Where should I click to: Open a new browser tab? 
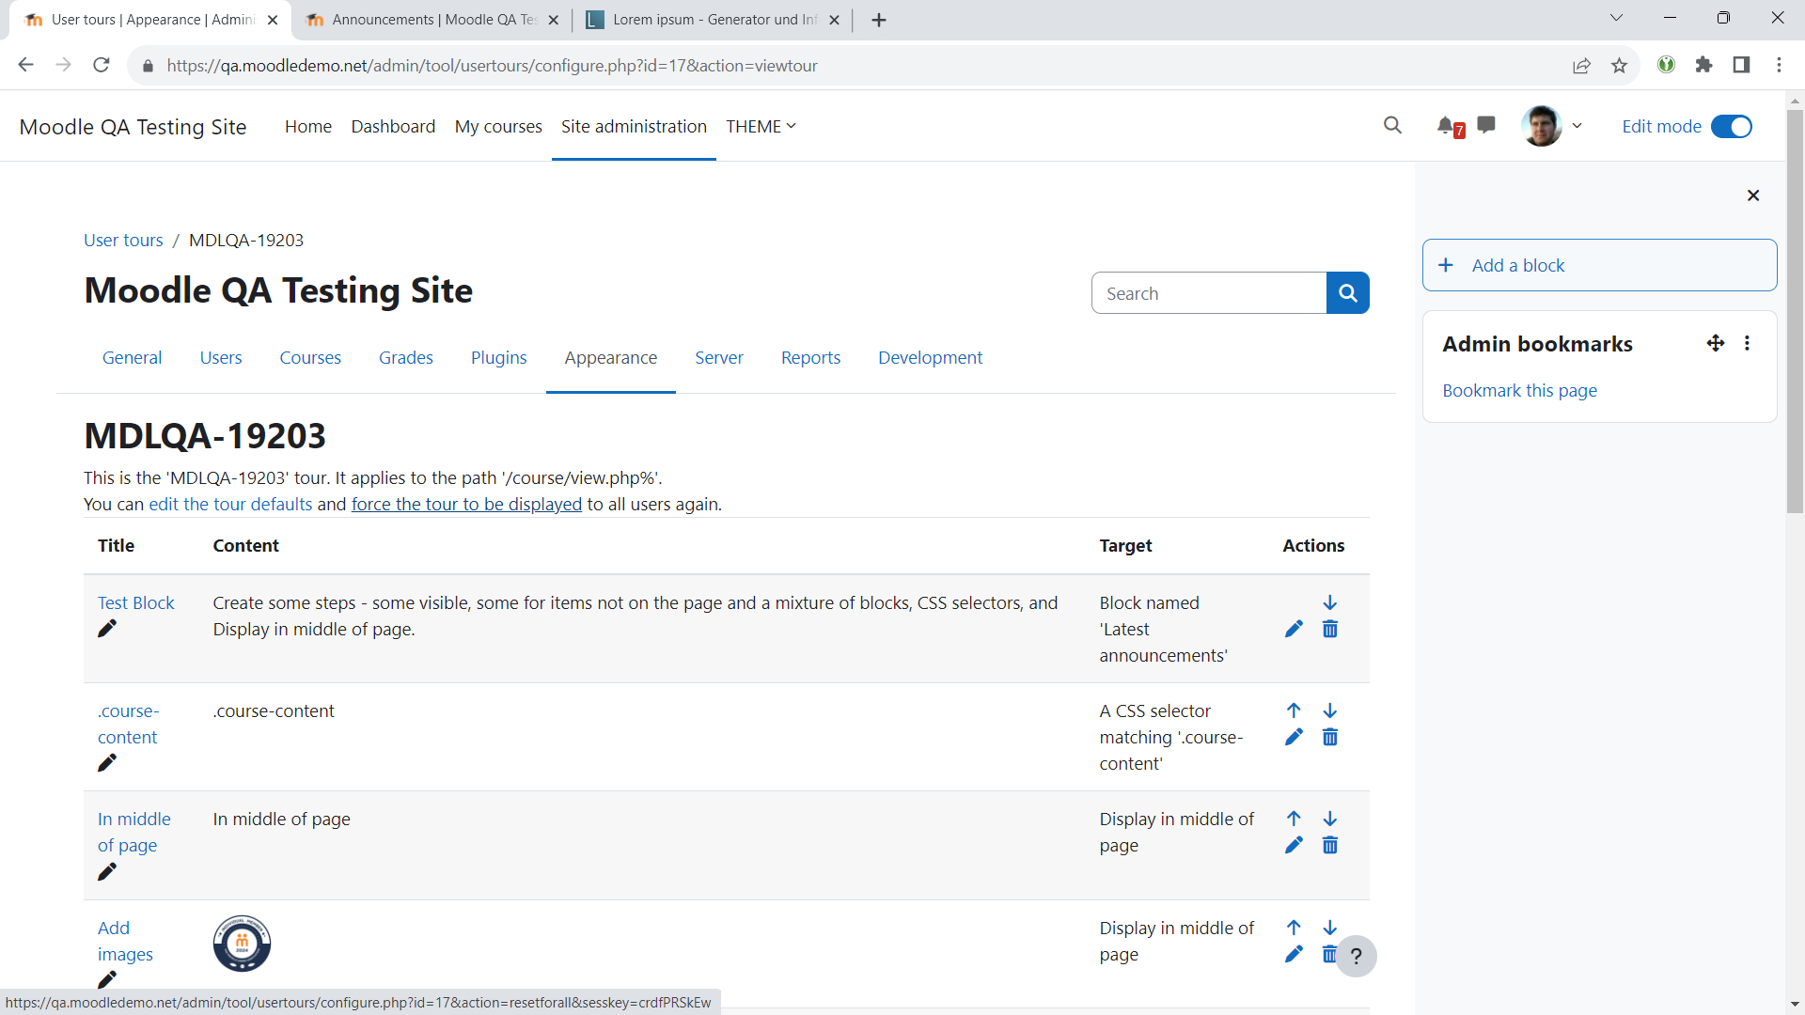(878, 20)
